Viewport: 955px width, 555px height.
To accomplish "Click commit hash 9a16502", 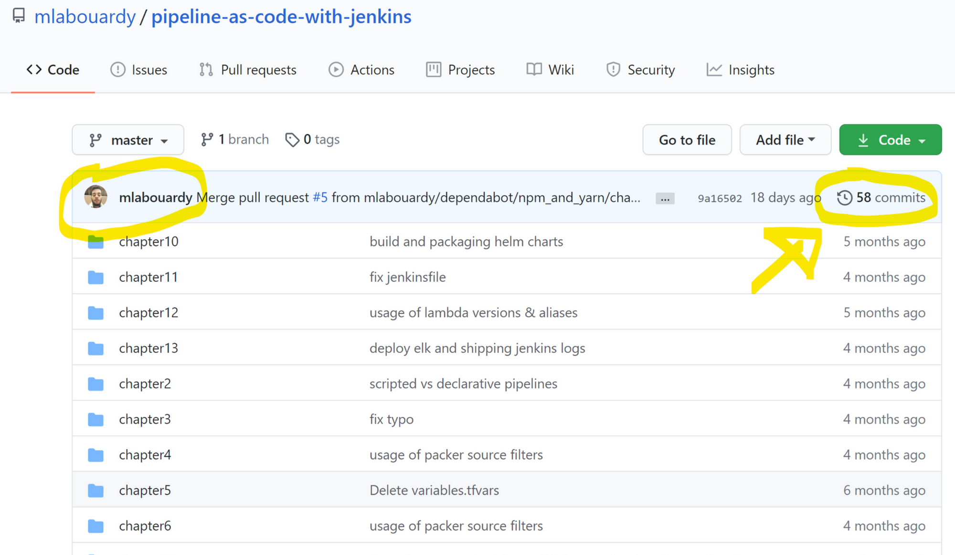I will (x=720, y=198).
